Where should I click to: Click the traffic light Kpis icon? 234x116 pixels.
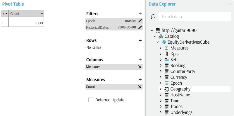[167, 54]
